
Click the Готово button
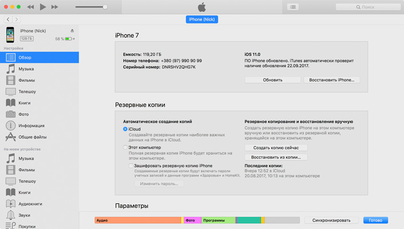pyautogui.click(x=375, y=220)
